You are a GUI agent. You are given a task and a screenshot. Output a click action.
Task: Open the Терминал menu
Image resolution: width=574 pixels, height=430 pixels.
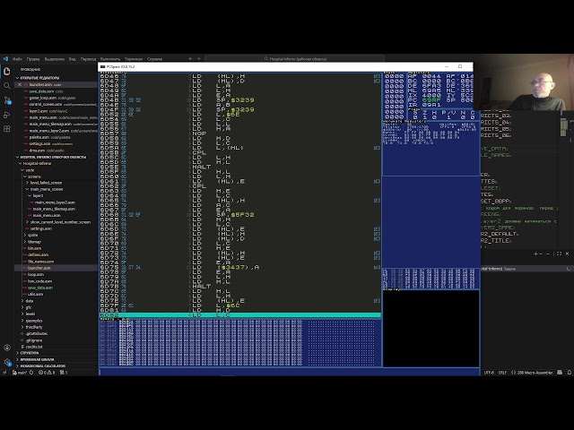(133, 58)
